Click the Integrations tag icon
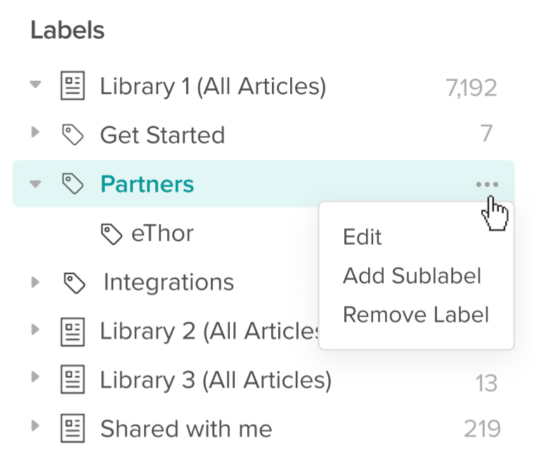The height and width of the screenshot is (462, 534). 74,283
